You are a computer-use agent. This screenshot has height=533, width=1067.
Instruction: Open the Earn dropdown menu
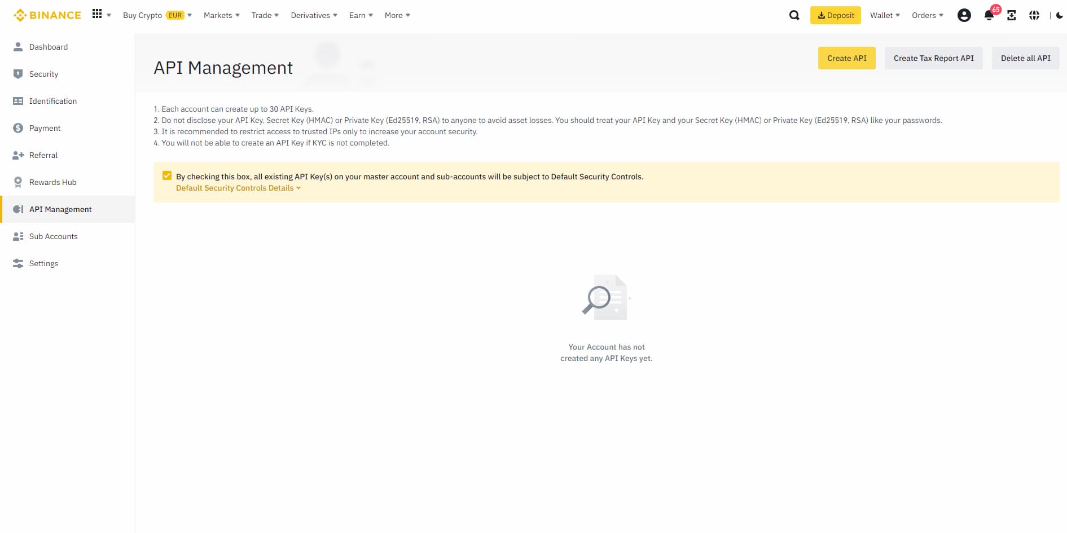361,15
